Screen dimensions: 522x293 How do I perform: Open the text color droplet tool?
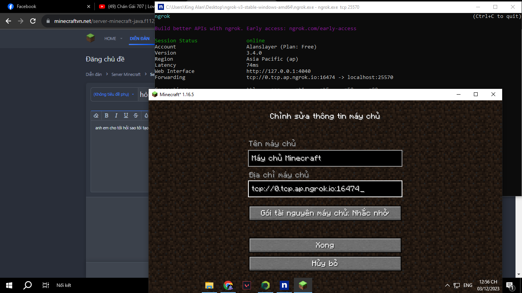tap(146, 116)
